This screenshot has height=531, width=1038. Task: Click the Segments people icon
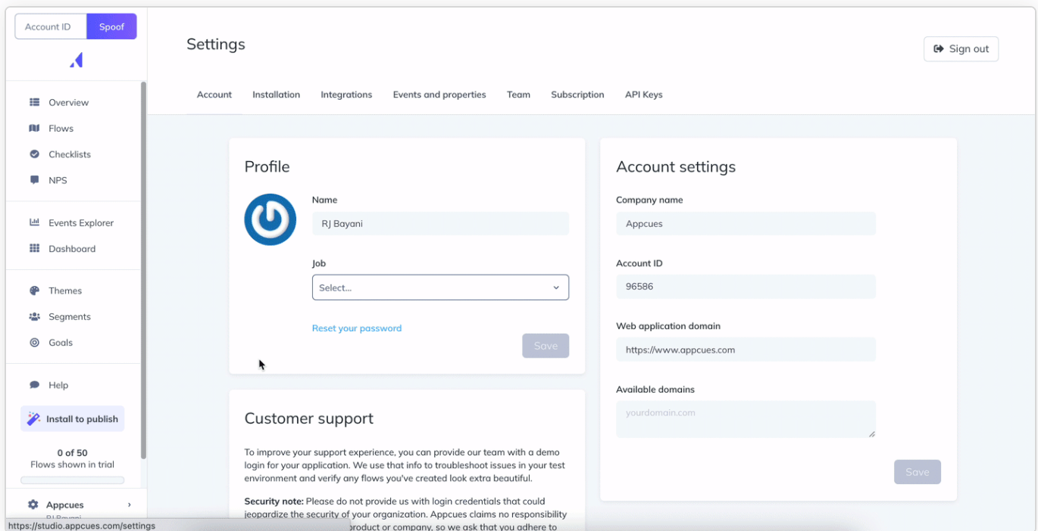coord(34,316)
